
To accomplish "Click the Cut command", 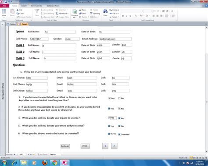I will pos(19,10).
